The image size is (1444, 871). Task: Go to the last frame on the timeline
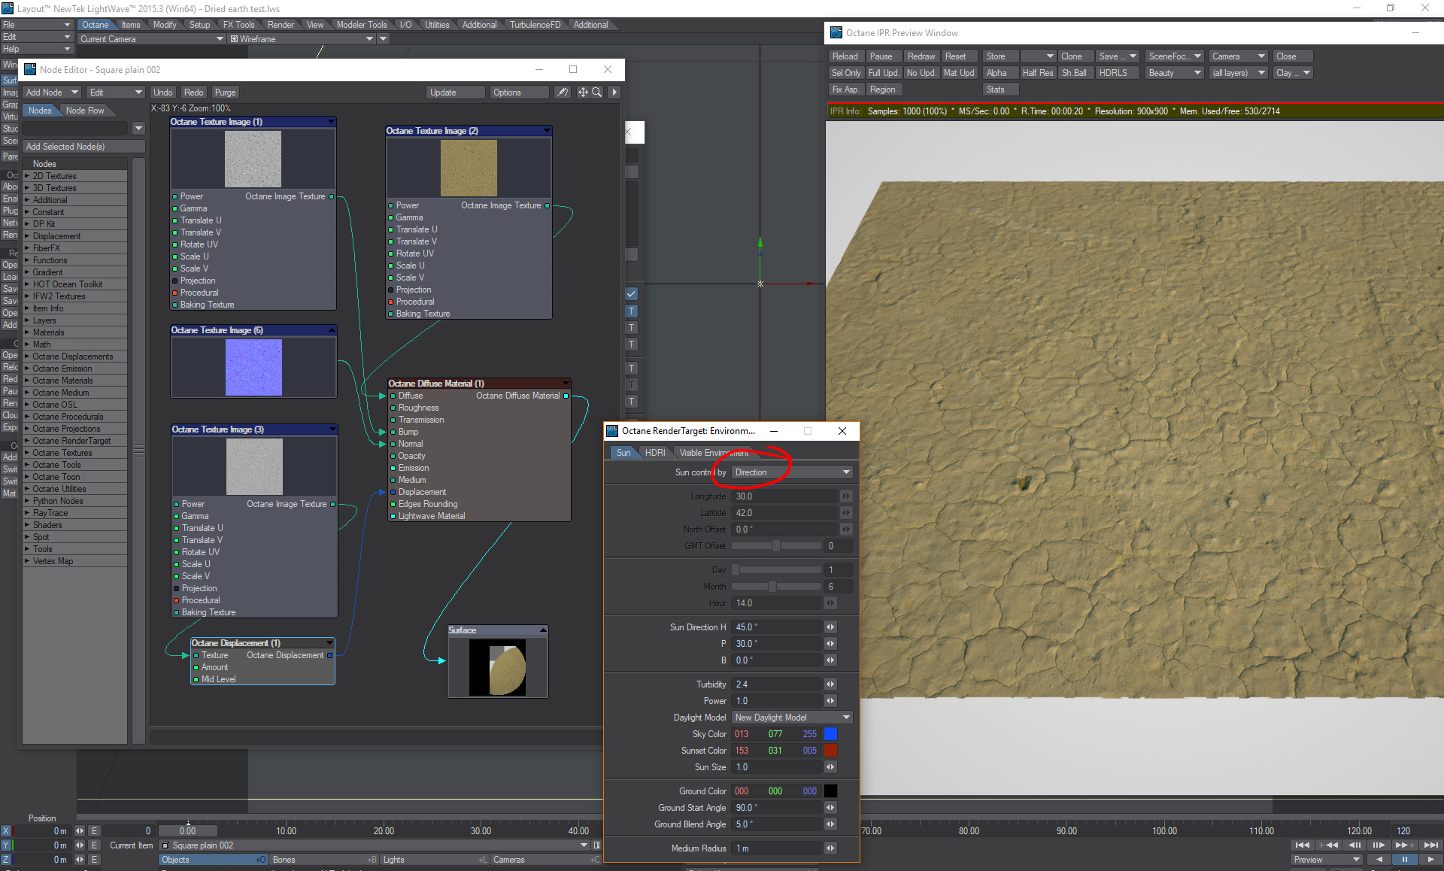(1430, 845)
